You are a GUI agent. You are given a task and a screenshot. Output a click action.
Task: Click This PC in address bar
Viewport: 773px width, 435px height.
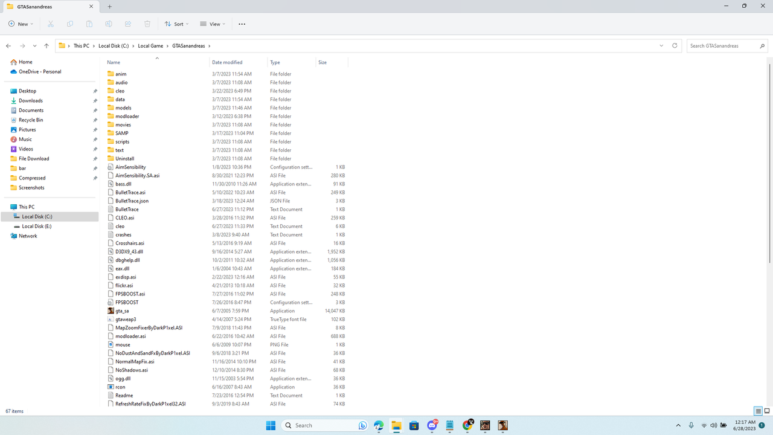tap(82, 46)
